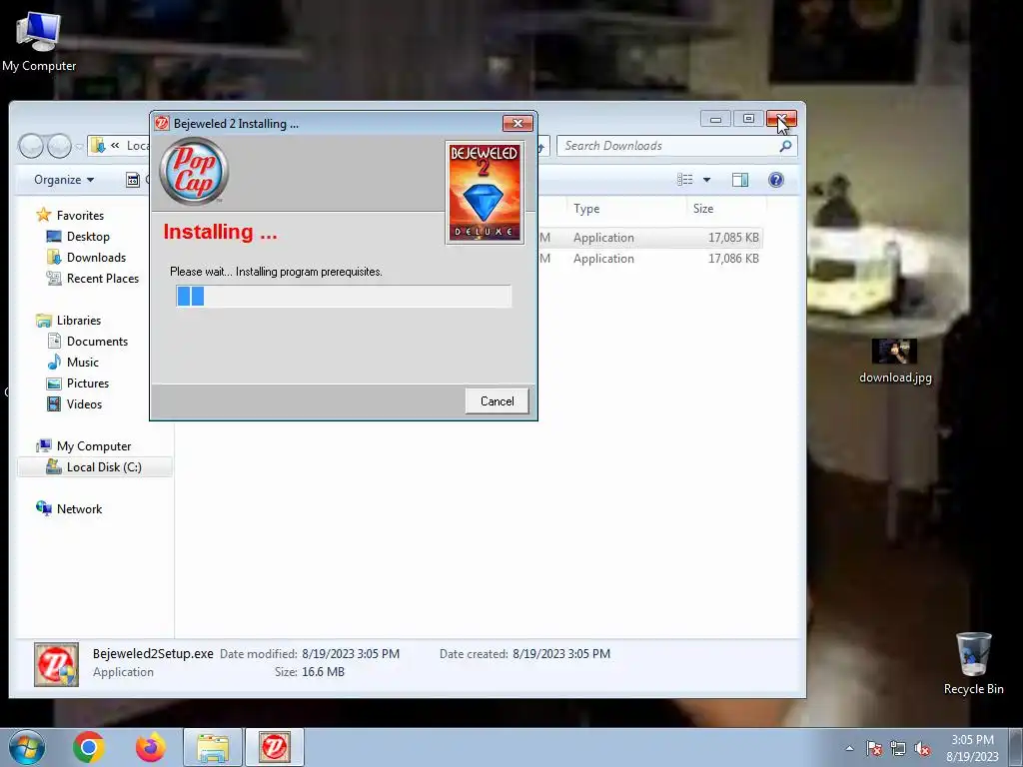The width and height of the screenshot is (1023, 767).
Task: Click the Bejeweled 2 Deluxe box art
Action: tap(485, 193)
